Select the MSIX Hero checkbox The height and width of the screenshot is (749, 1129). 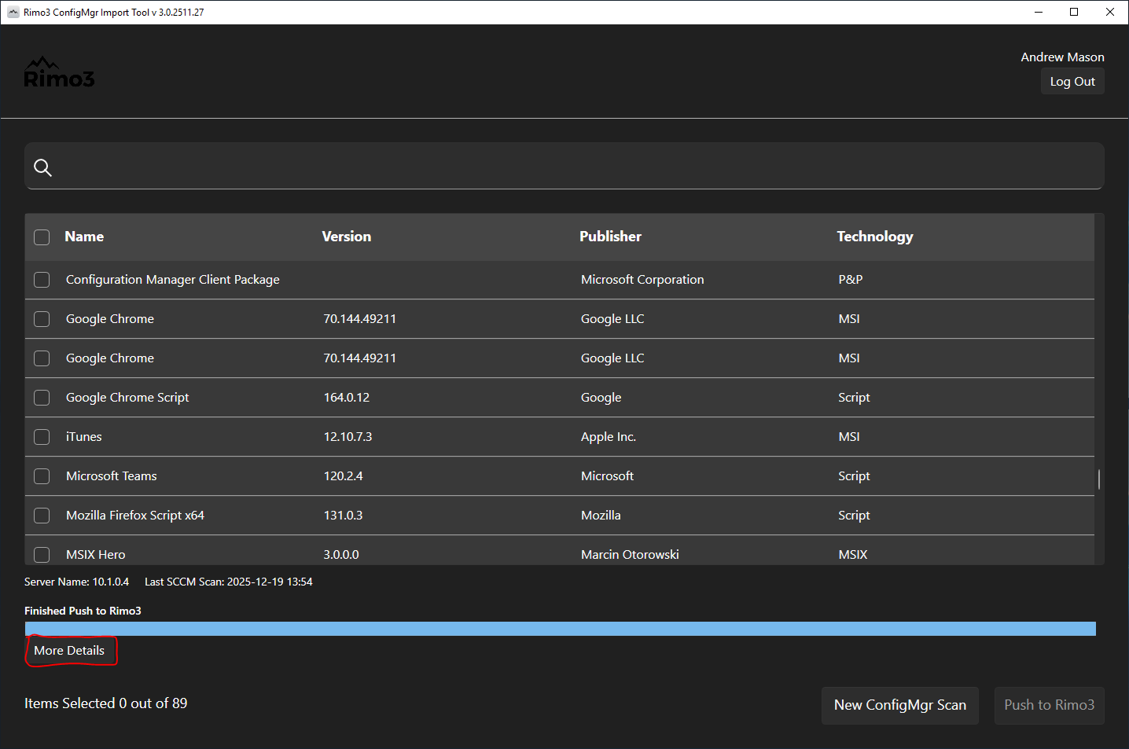coord(42,554)
